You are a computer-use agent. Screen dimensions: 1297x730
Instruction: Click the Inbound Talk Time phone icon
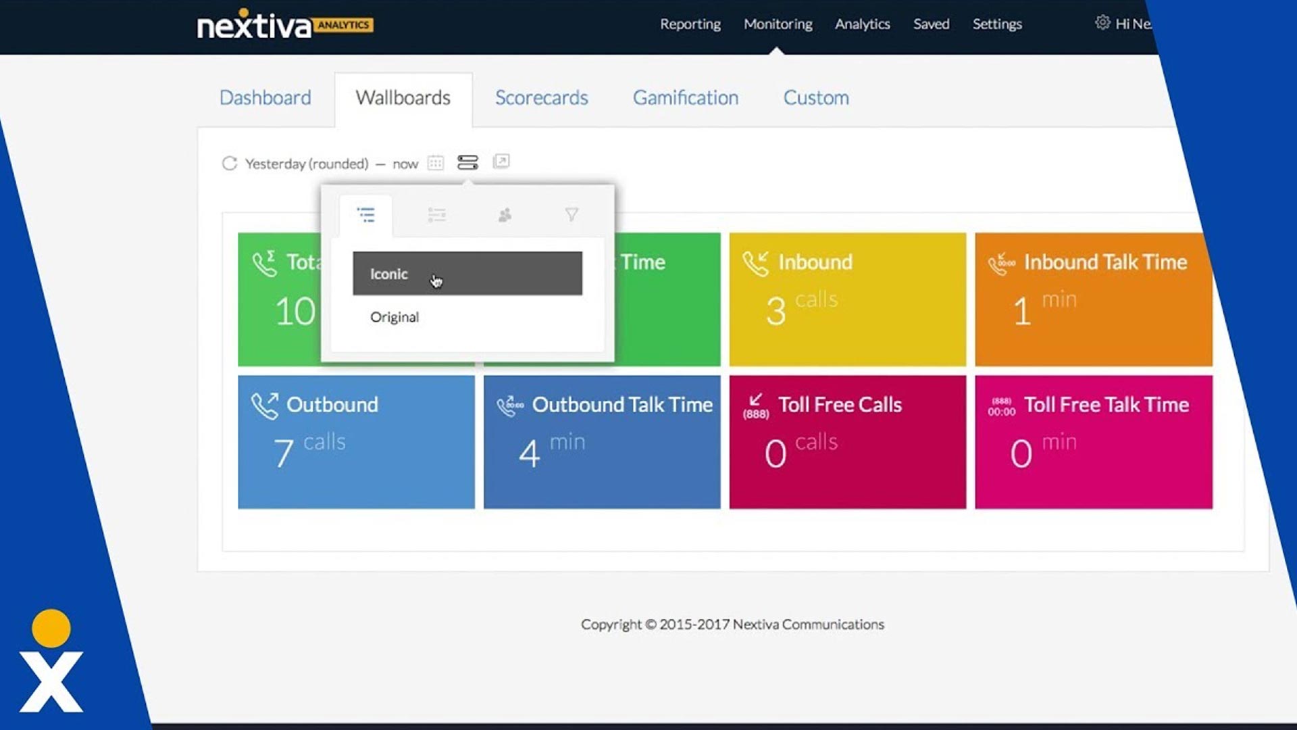coord(1002,264)
